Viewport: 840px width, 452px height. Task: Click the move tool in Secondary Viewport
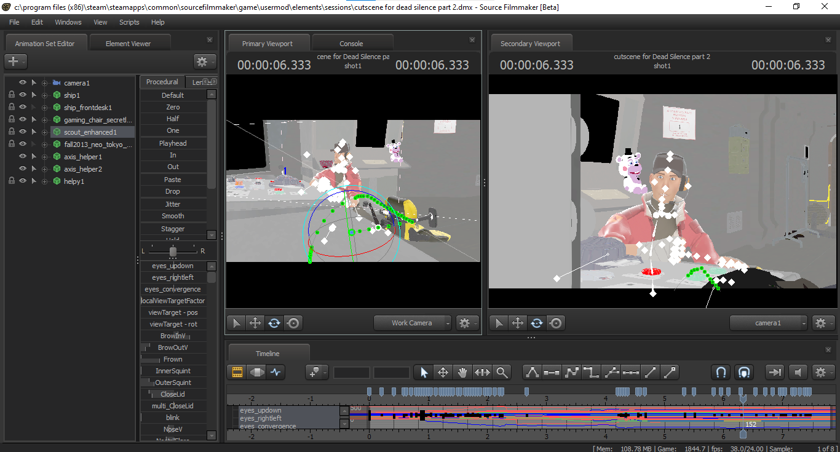(x=518, y=323)
